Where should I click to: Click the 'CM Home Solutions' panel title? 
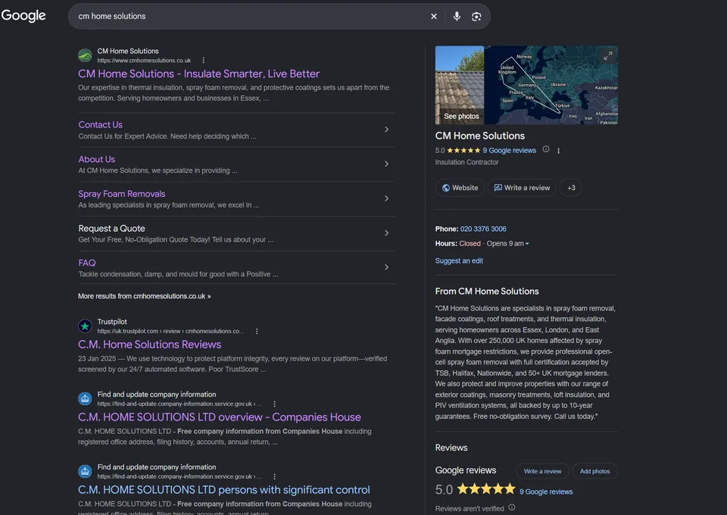point(480,136)
